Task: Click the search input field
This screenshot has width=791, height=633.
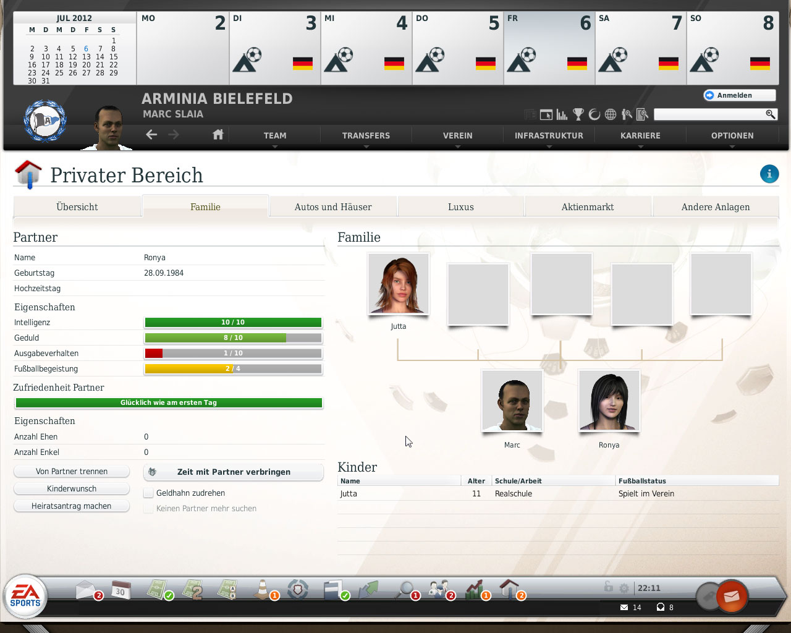Action: click(709, 114)
